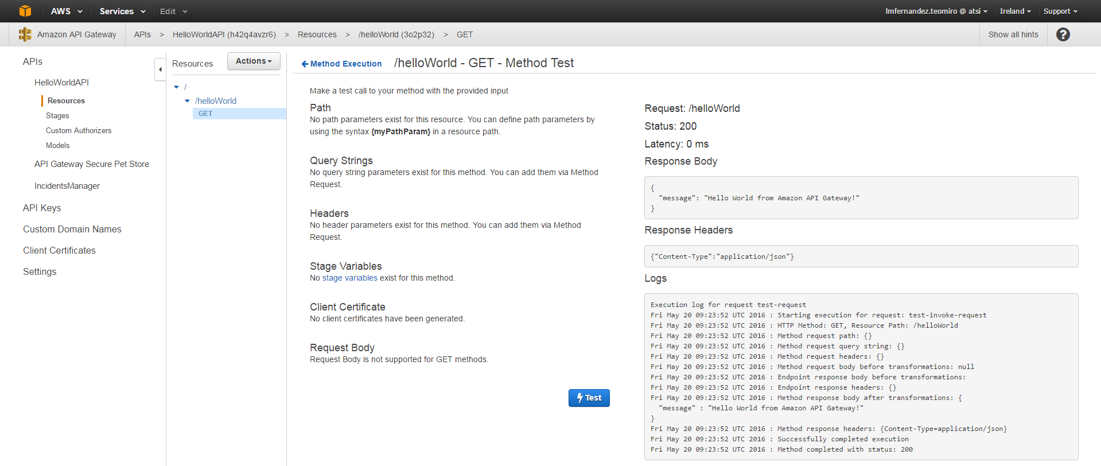Open Custom Authorizers in the sidebar
1101x466 pixels.
tap(79, 130)
